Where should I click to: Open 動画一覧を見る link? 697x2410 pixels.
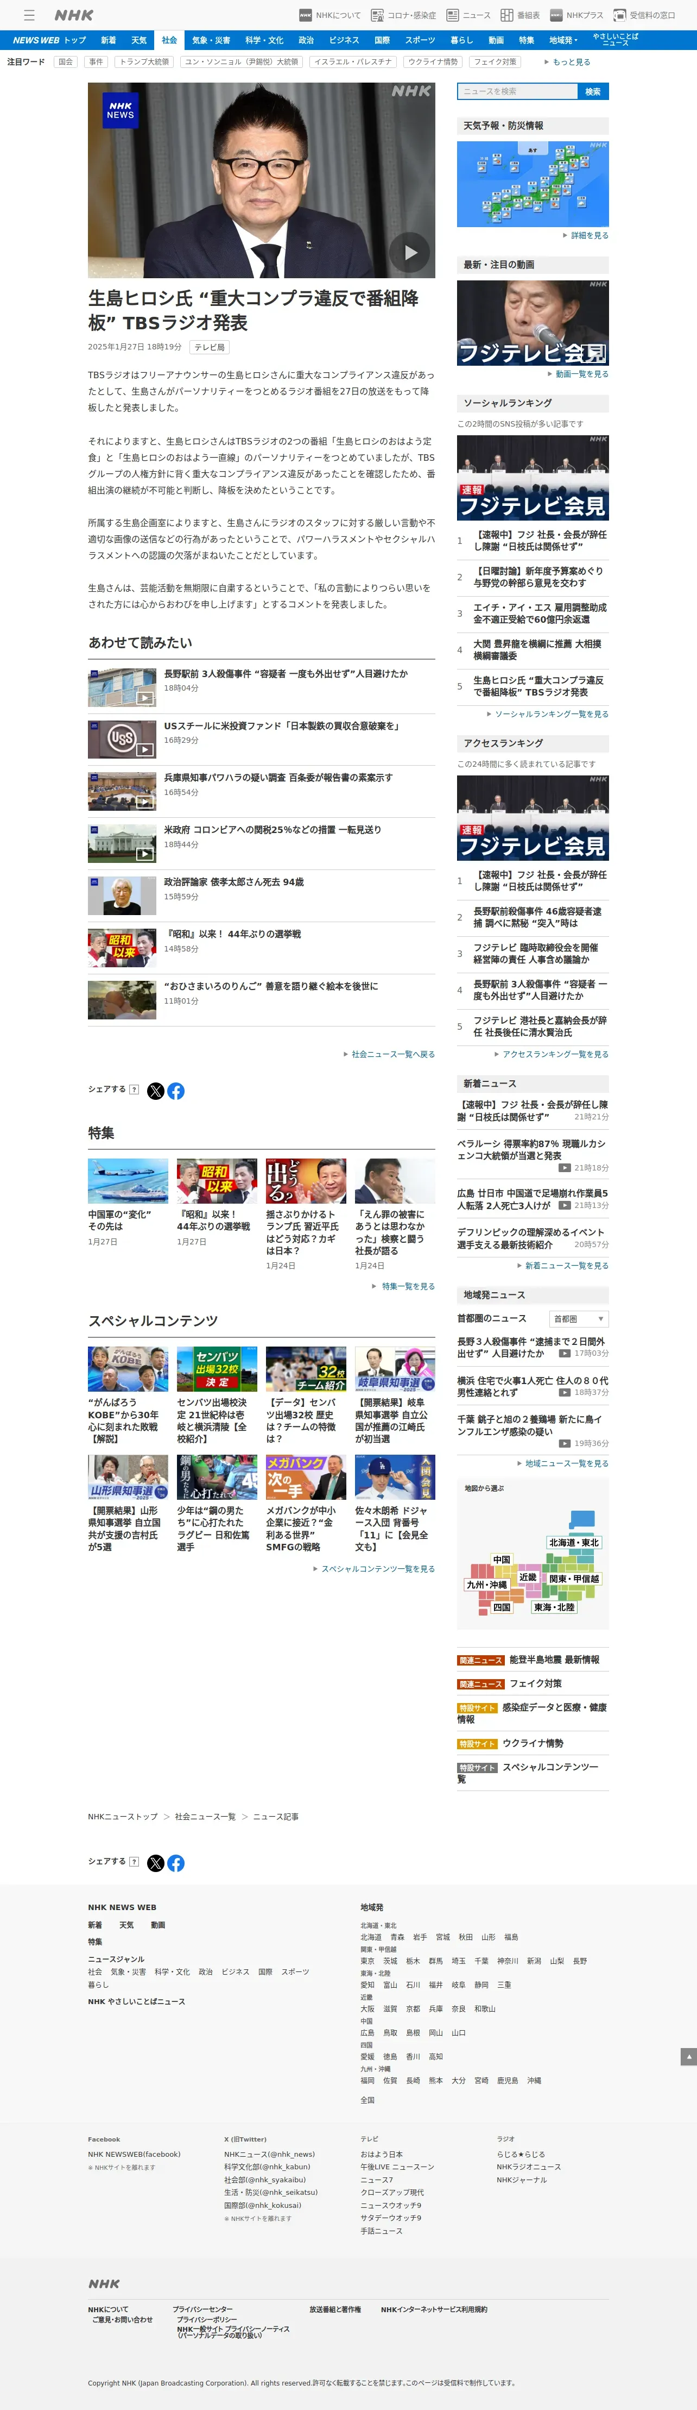[578, 374]
